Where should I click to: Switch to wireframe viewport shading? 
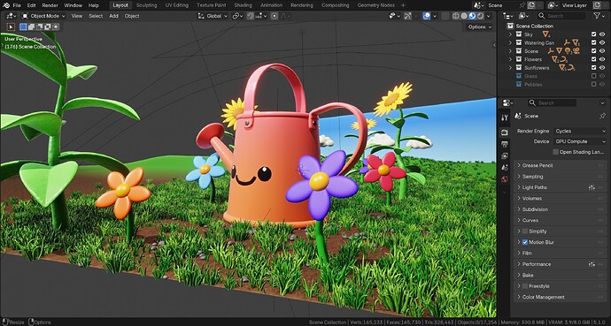[x=456, y=16]
